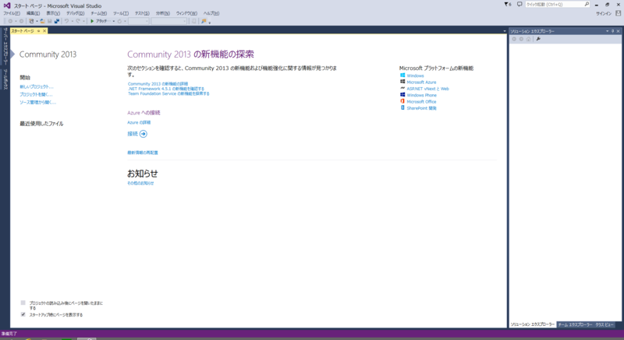This screenshot has height=340, width=624.
Task: Open the ツール(T) menu
Action: click(x=121, y=13)
